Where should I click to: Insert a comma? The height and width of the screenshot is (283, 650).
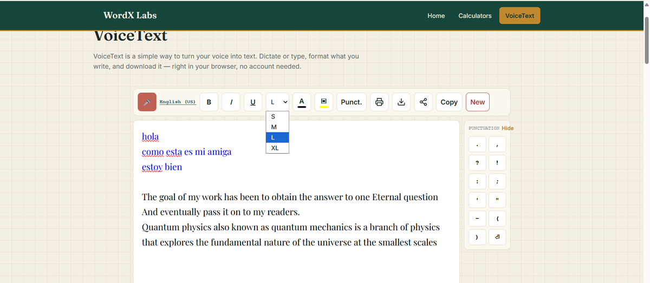[497, 144]
